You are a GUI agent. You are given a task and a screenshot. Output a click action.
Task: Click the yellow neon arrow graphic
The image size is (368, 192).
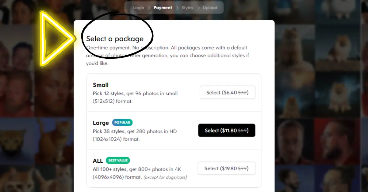pos(55,38)
